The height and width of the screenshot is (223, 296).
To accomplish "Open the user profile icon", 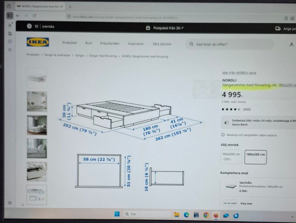I will click(x=291, y=44).
